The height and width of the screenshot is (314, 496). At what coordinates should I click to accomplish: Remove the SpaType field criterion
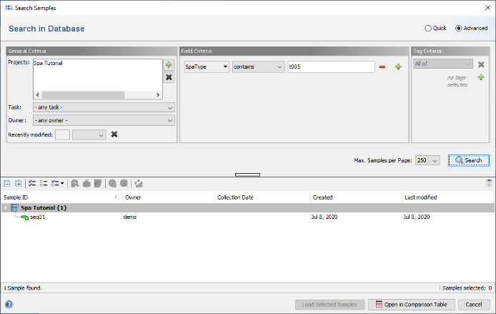tap(382, 67)
